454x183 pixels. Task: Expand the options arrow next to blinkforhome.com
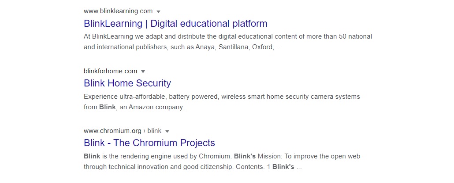tap(143, 71)
